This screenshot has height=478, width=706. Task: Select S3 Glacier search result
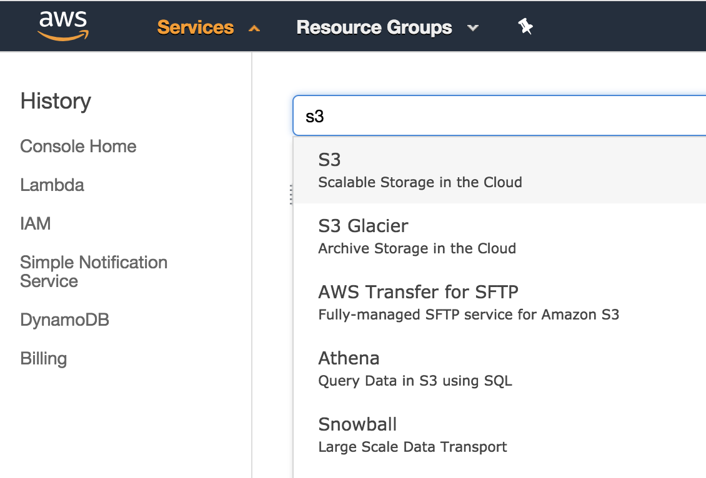click(500, 237)
